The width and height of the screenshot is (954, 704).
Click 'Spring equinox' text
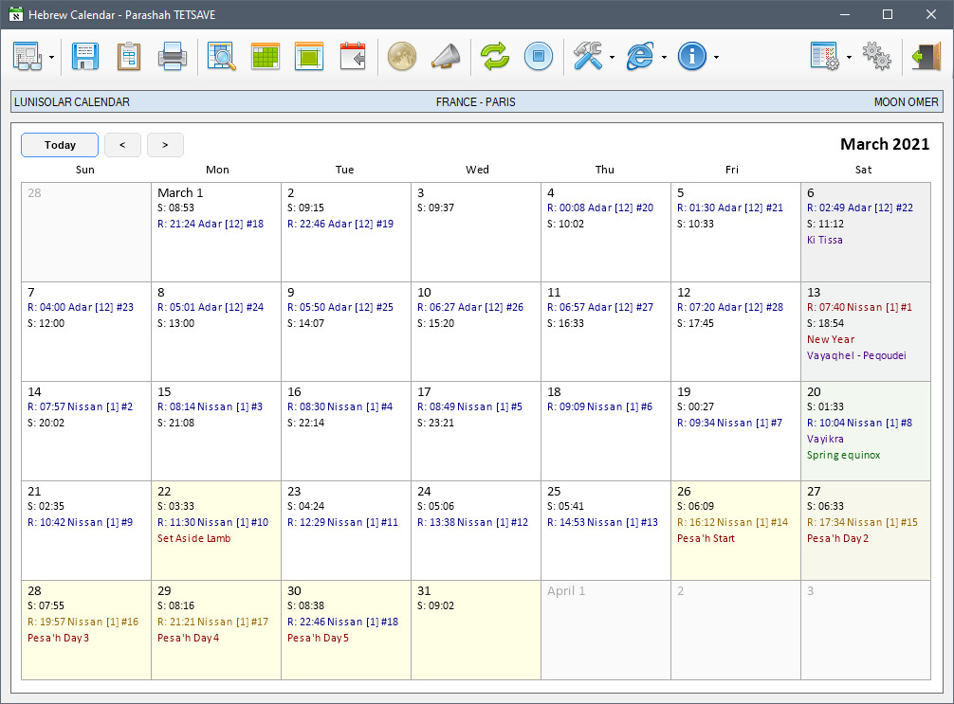(843, 456)
